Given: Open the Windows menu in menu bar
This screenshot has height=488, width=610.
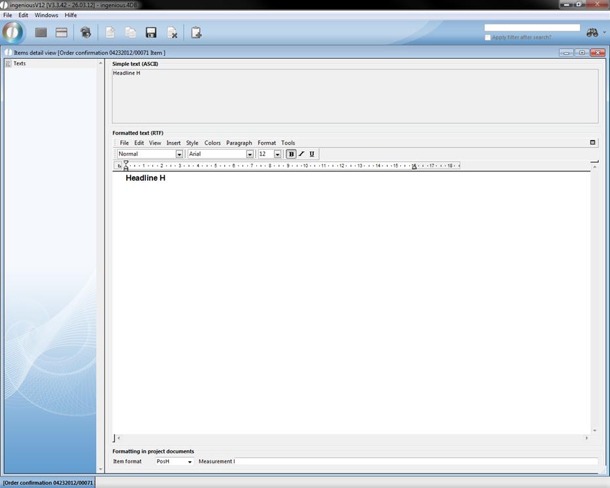Looking at the screenshot, I should (46, 15).
